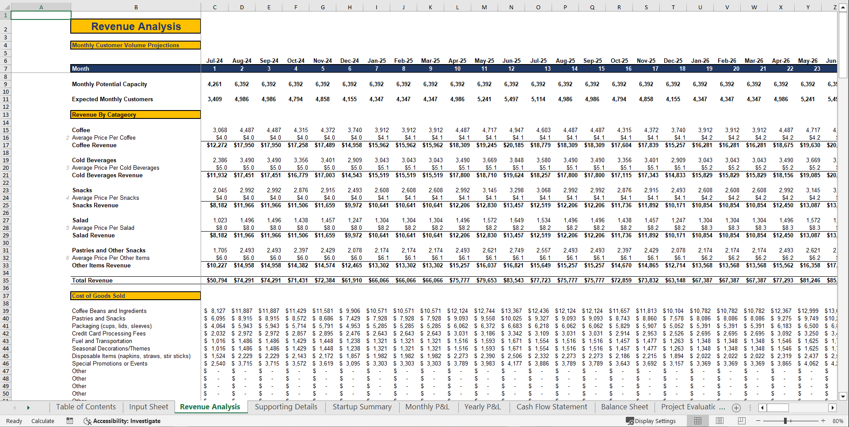Select the Normal view grid icon

click(x=698, y=421)
